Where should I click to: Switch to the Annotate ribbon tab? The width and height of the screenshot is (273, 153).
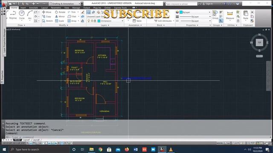click(x=33, y=8)
